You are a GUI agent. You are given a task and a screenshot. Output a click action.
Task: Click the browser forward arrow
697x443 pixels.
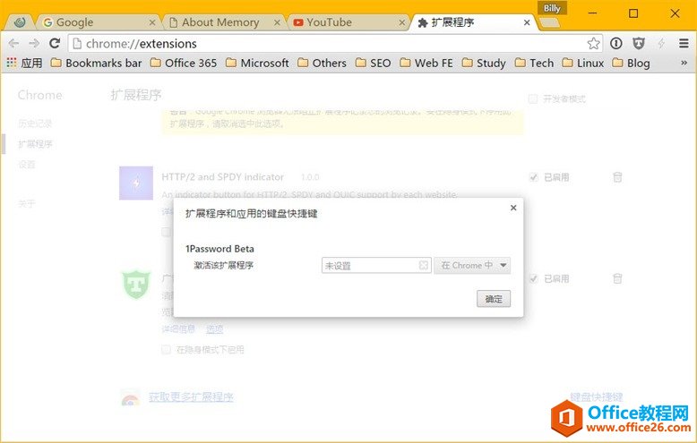click(x=34, y=44)
